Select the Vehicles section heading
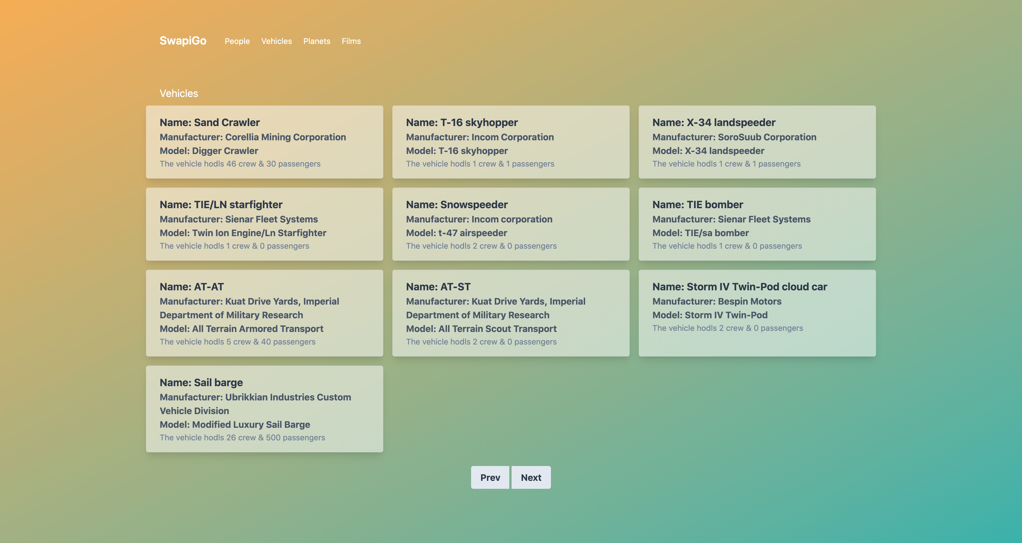Screen dimensions: 1022x543 click(x=179, y=93)
